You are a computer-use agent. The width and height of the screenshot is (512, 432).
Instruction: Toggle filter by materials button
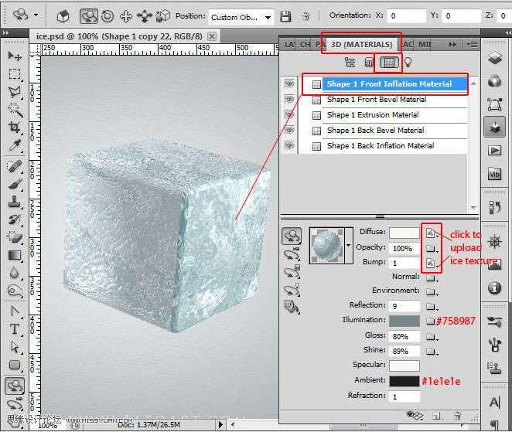(388, 62)
